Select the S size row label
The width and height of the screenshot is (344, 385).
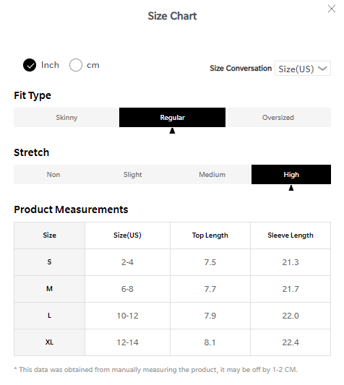[x=49, y=262]
